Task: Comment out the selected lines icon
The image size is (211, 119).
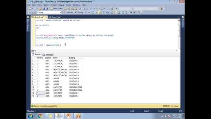Action: pyautogui.click(x=123, y=13)
